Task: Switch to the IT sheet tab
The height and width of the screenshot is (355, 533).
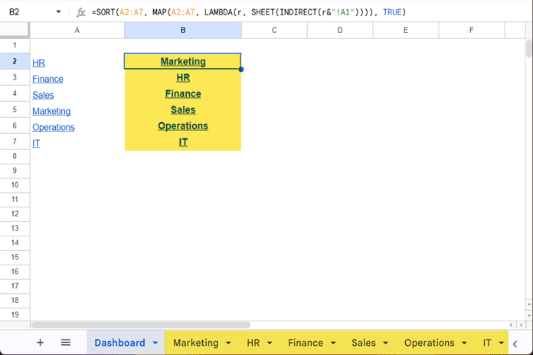Action: click(487, 343)
